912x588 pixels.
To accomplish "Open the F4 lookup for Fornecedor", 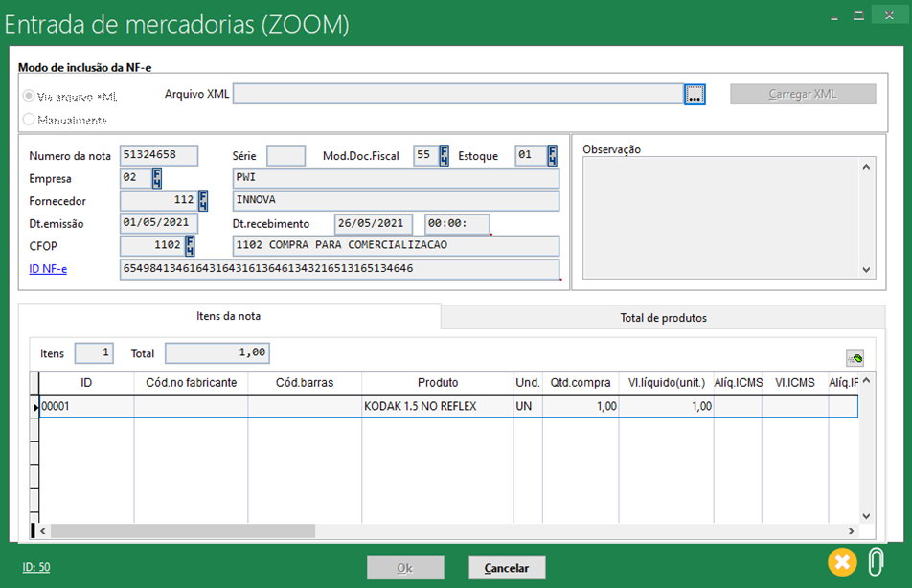I will click(x=203, y=200).
